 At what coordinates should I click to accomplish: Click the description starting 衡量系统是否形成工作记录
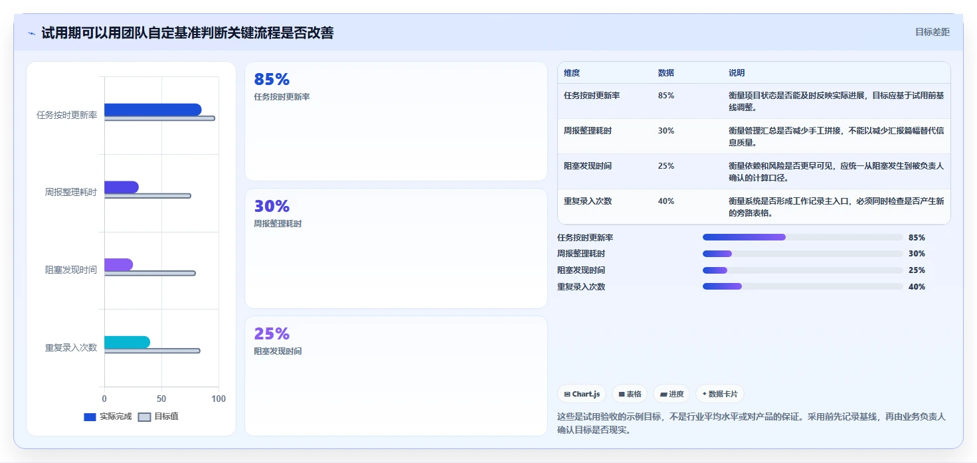coord(836,207)
